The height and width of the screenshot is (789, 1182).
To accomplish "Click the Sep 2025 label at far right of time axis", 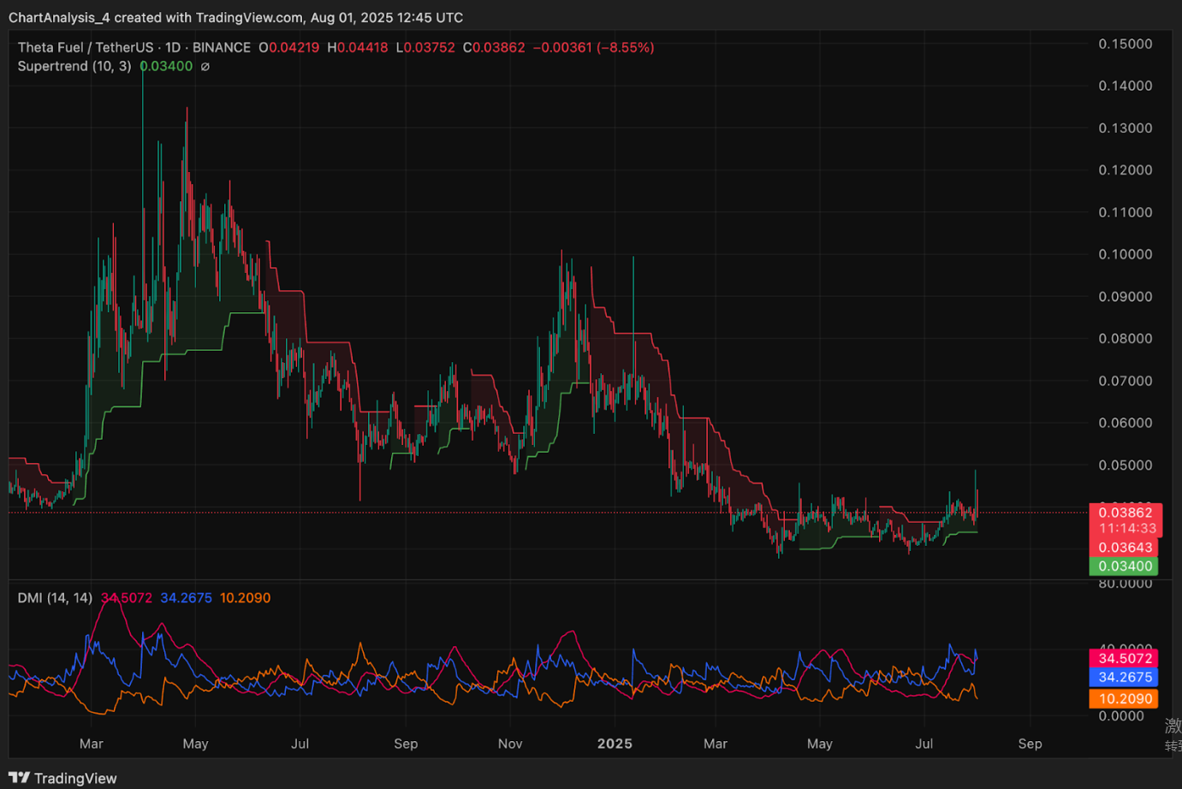I will [1030, 744].
